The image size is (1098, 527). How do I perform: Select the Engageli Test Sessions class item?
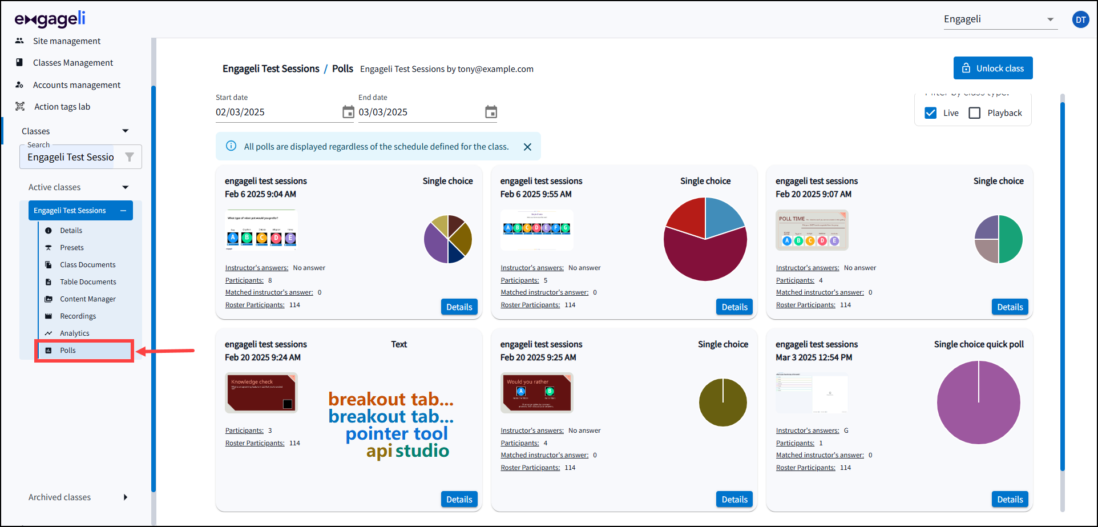tap(80, 210)
